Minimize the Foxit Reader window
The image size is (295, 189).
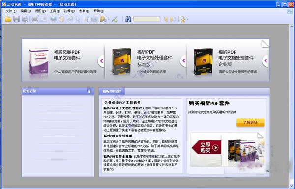[x=279, y=4]
